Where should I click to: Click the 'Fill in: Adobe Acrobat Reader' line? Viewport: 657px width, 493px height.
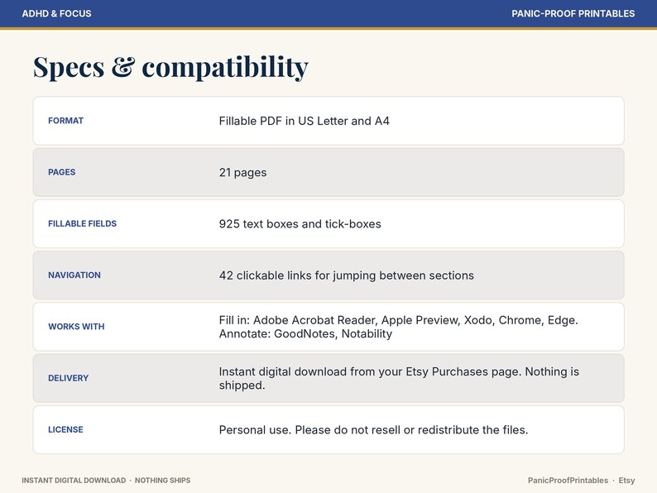pos(399,320)
